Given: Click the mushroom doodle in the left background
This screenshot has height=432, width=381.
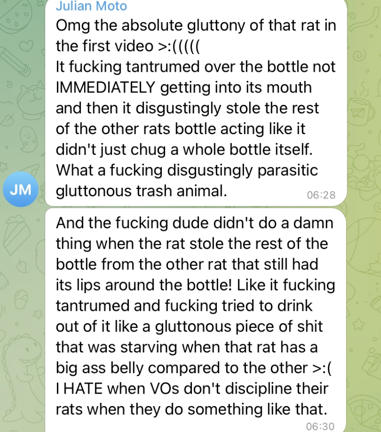Looking at the screenshot, I should click(x=21, y=300).
